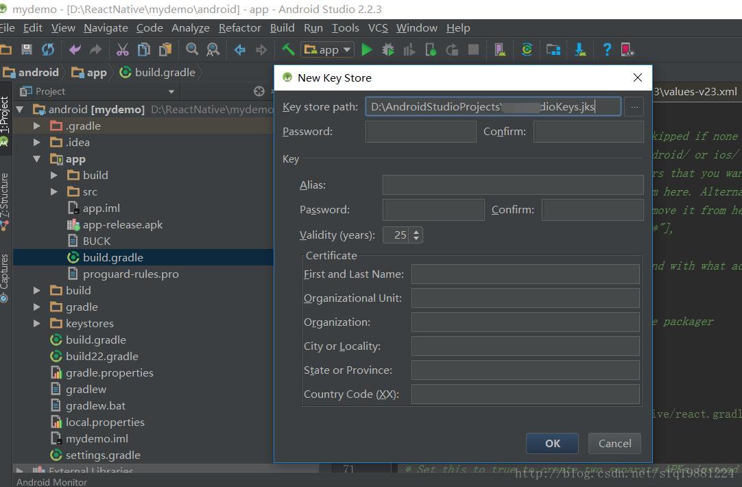This screenshot has height=487, width=742.
Task: Open the app run configuration dropdown
Action: tap(328, 49)
